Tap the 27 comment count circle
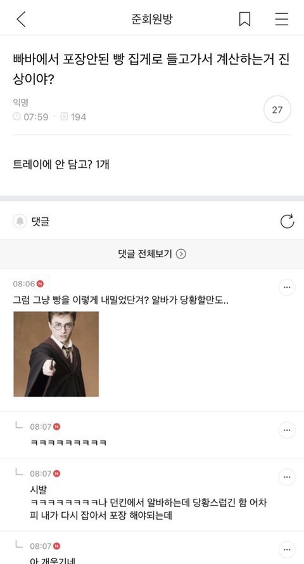This screenshot has width=304, height=564. pyautogui.click(x=277, y=110)
